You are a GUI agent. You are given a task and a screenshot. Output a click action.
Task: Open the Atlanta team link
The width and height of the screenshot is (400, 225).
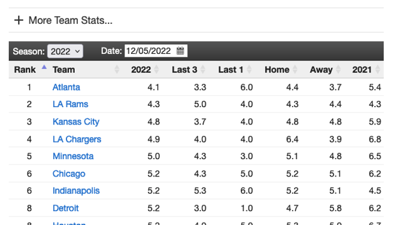coord(66,87)
